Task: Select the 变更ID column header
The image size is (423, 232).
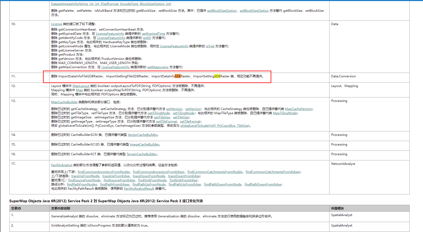Action: point(29,208)
